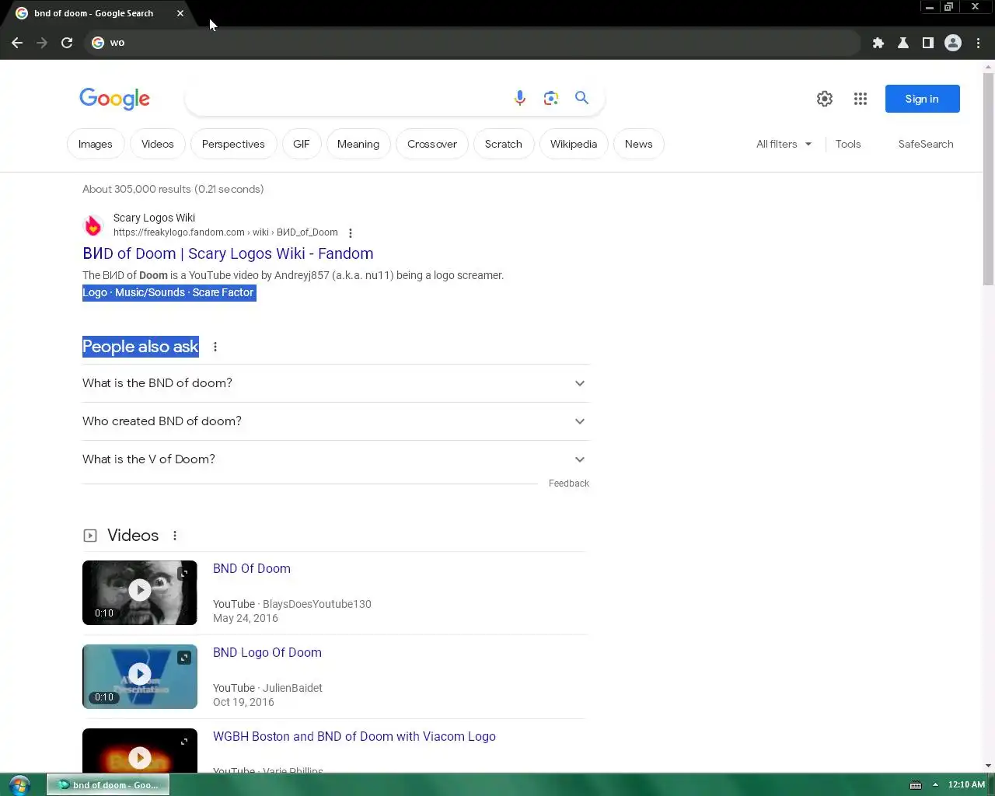
Task: Open the WGBH Boston and BND of Doom link
Action: click(354, 736)
